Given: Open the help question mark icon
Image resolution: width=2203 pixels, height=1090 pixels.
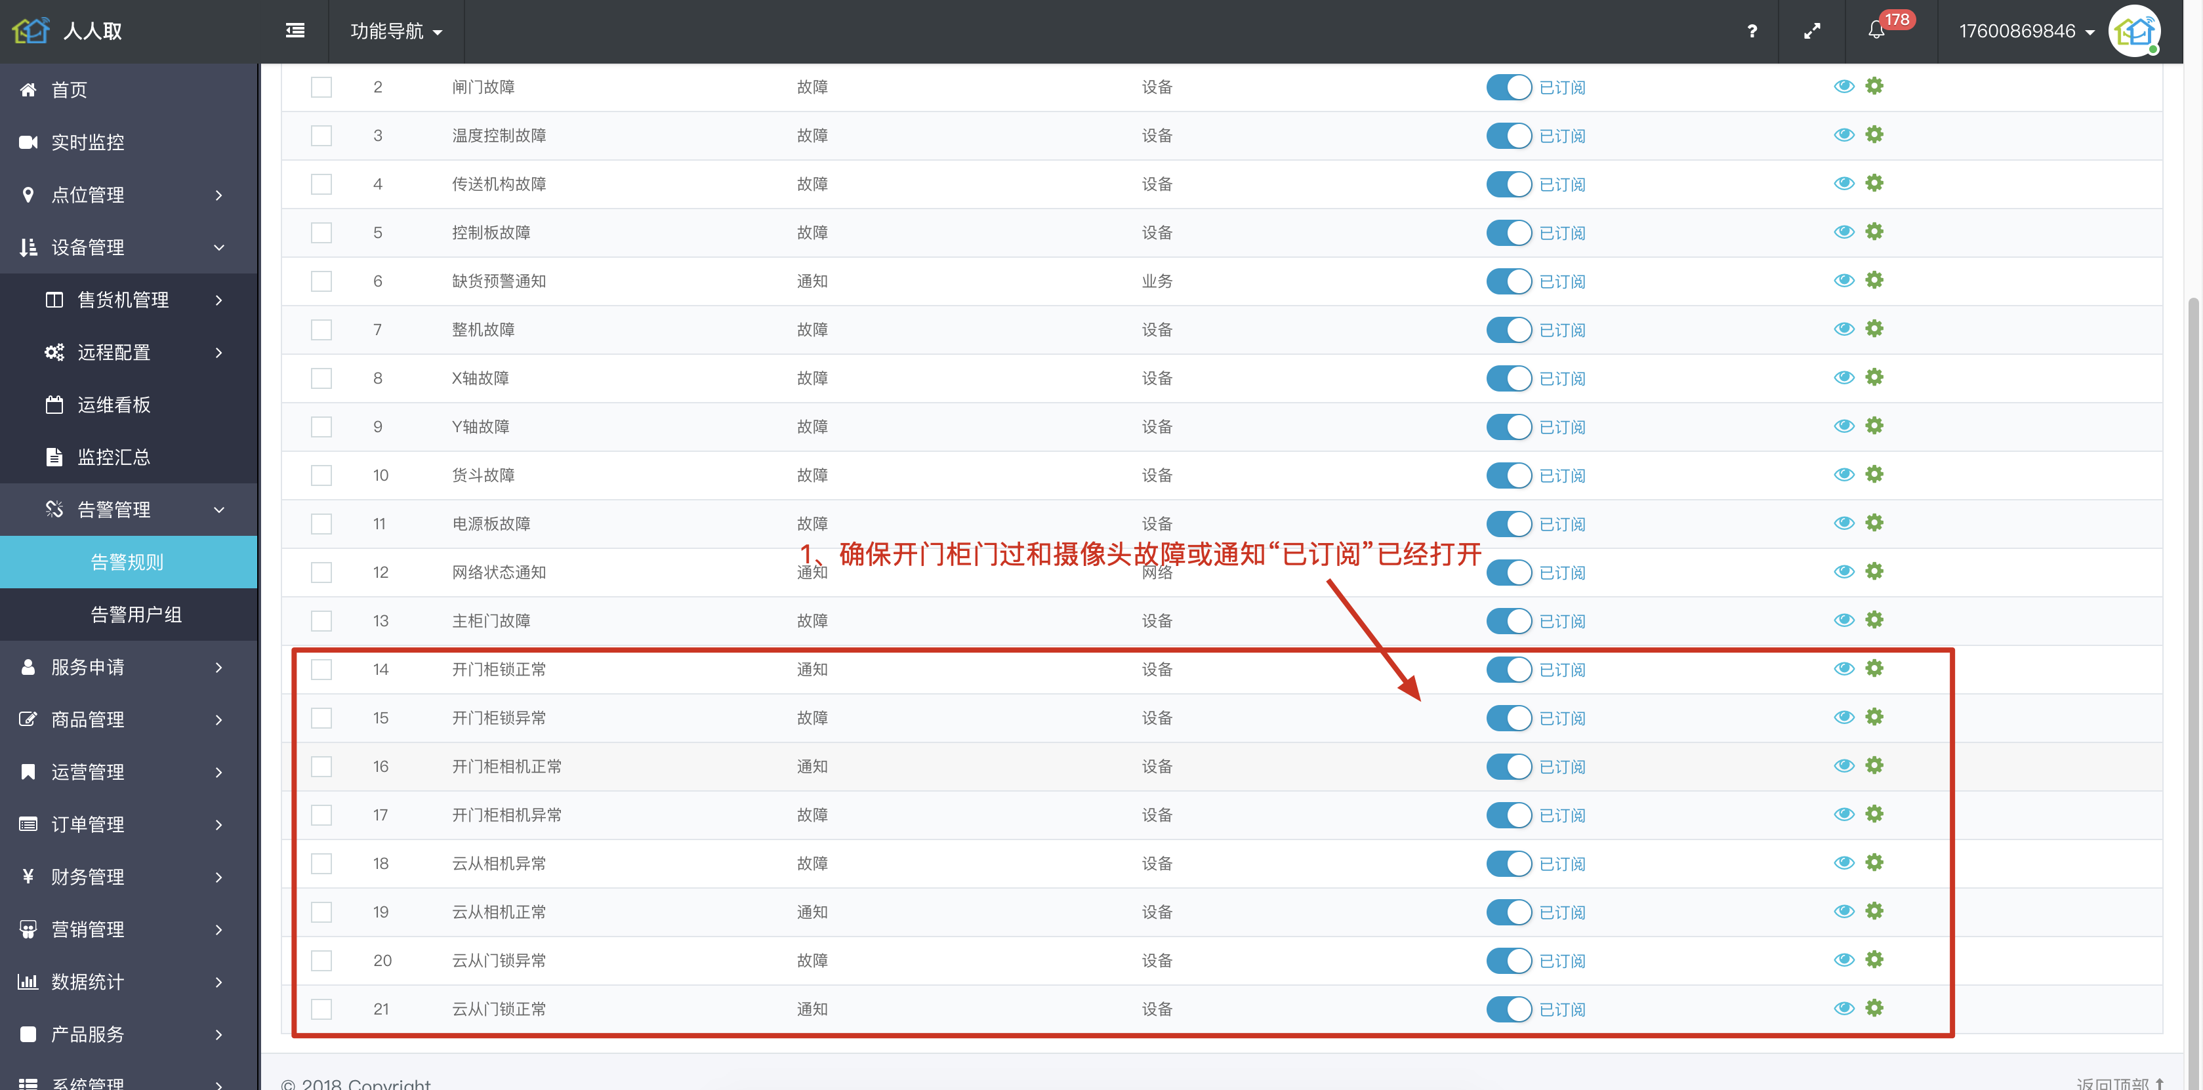Looking at the screenshot, I should tap(1752, 31).
